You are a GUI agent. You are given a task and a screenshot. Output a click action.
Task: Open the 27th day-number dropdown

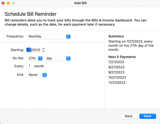point(34,58)
